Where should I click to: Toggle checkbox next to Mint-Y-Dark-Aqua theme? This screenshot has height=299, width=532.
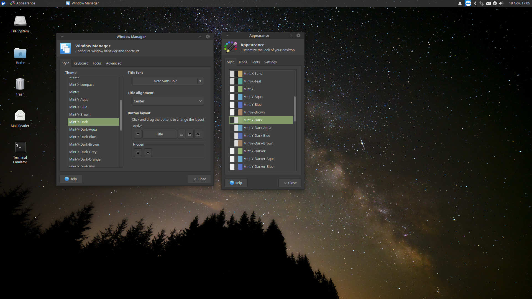[232, 127]
